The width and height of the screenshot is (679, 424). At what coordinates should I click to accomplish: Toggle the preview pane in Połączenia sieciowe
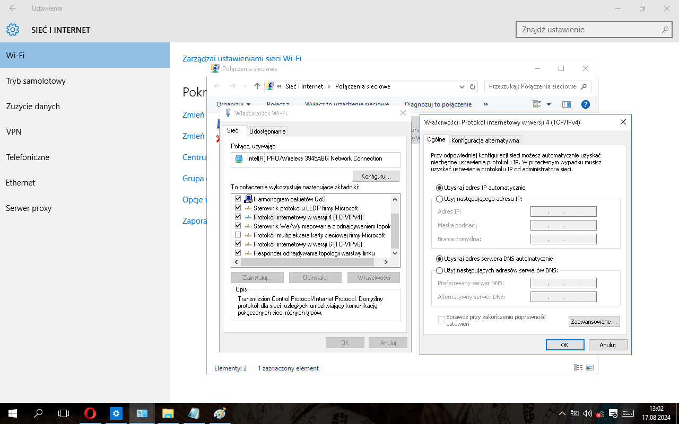(x=567, y=104)
